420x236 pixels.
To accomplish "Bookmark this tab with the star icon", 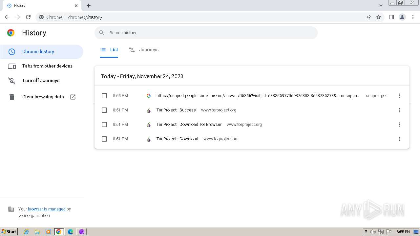I will [379, 17].
